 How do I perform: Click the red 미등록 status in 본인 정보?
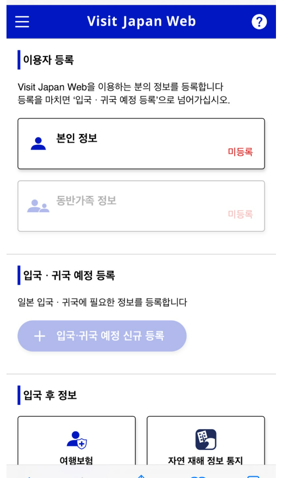240,152
